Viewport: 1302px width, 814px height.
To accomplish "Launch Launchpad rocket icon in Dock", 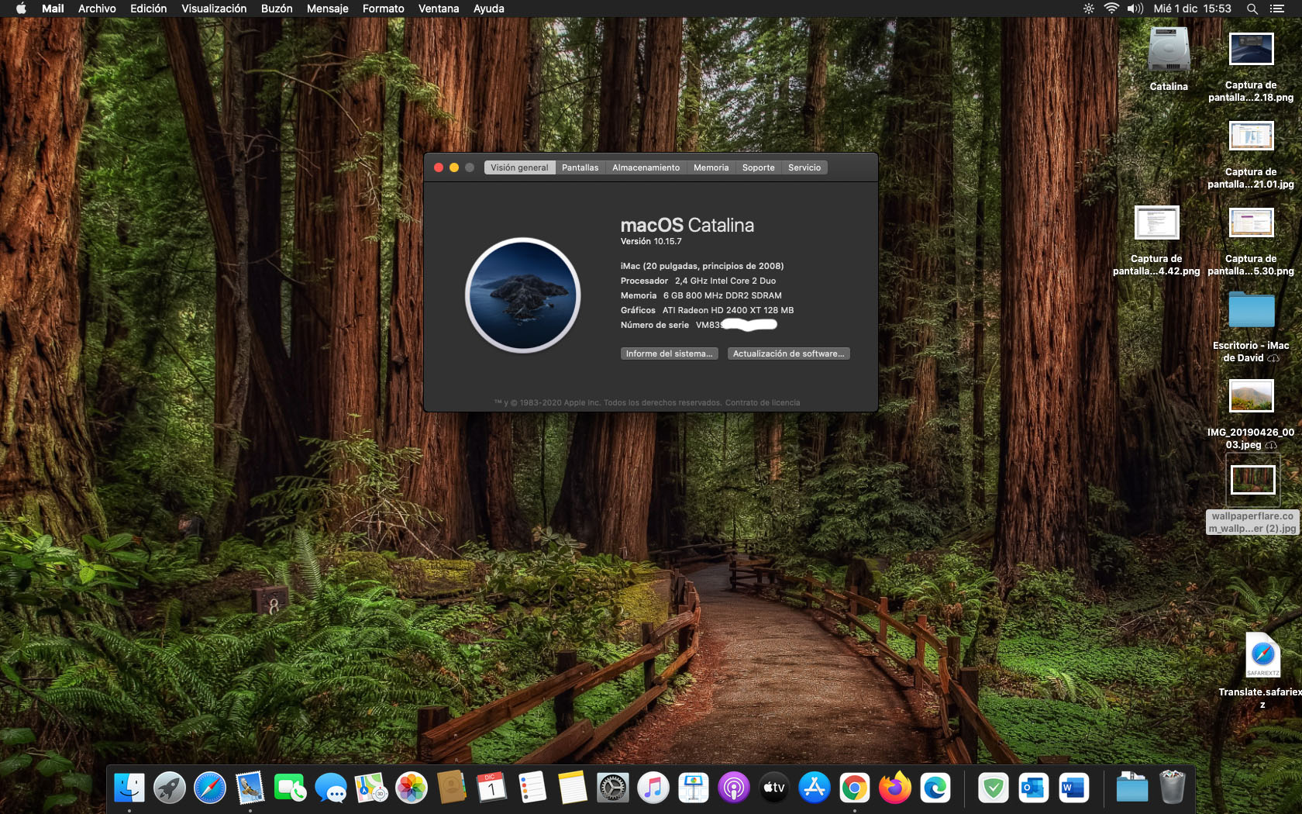I will [x=170, y=788].
